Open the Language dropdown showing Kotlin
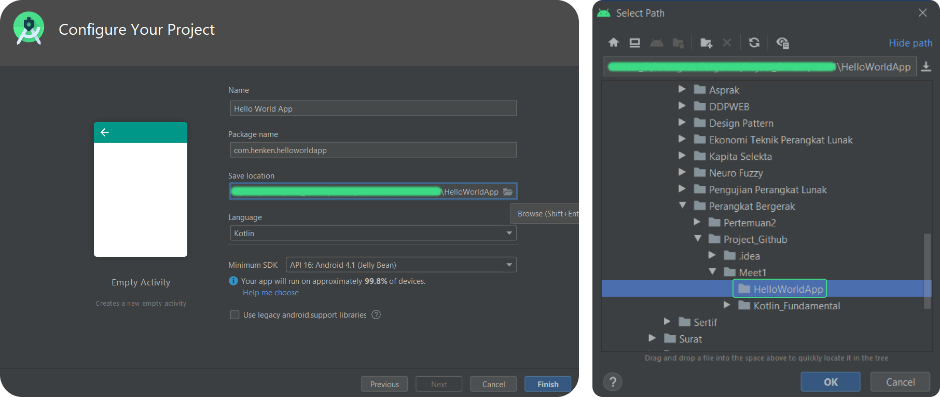This screenshot has width=940, height=397. pos(373,233)
